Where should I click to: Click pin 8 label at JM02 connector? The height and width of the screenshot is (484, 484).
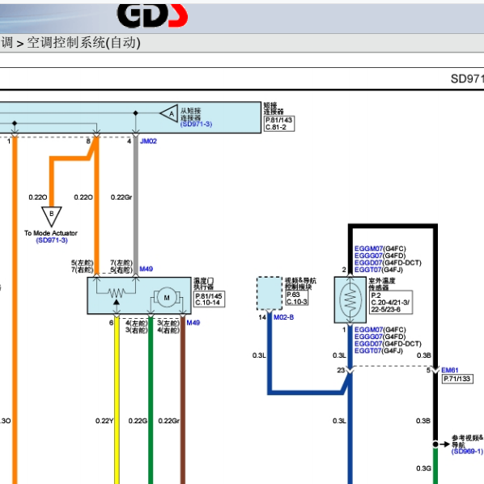coord(88,141)
